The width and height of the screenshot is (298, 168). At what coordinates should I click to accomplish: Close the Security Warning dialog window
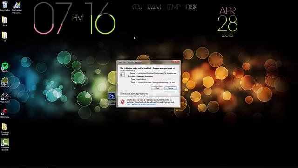[x=176, y=62]
